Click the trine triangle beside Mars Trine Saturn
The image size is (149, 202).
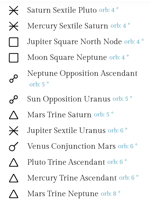(x=14, y=115)
